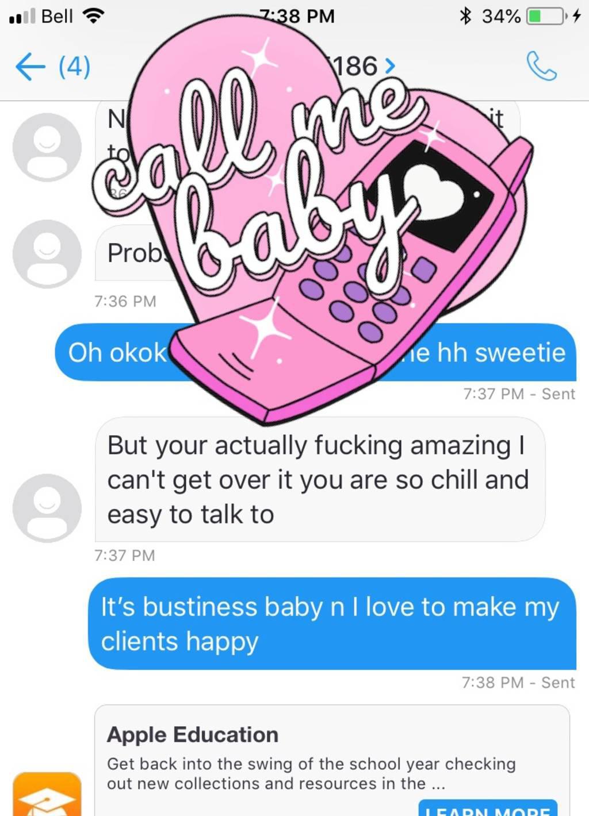The height and width of the screenshot is (816, 589).
Task: Open the orange iTunes U app icon
Action: tap(47, 795)
